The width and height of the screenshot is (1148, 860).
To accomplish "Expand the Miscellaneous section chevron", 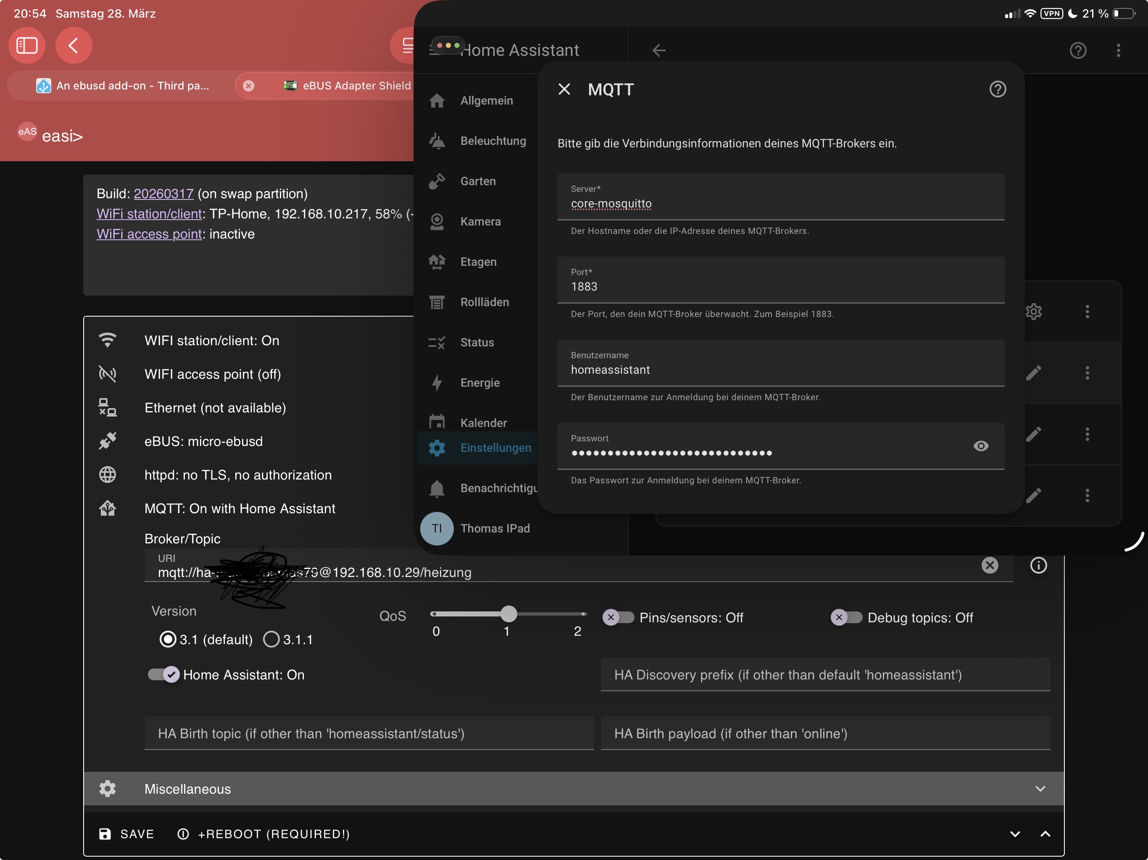I will coord(1040,789).
